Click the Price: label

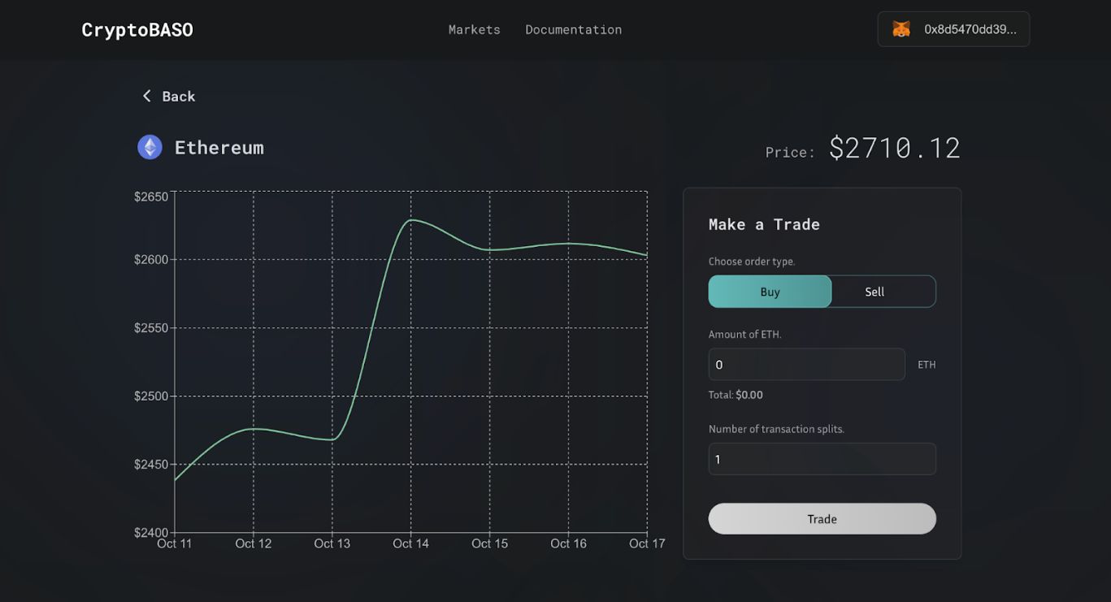pos(790,152)
